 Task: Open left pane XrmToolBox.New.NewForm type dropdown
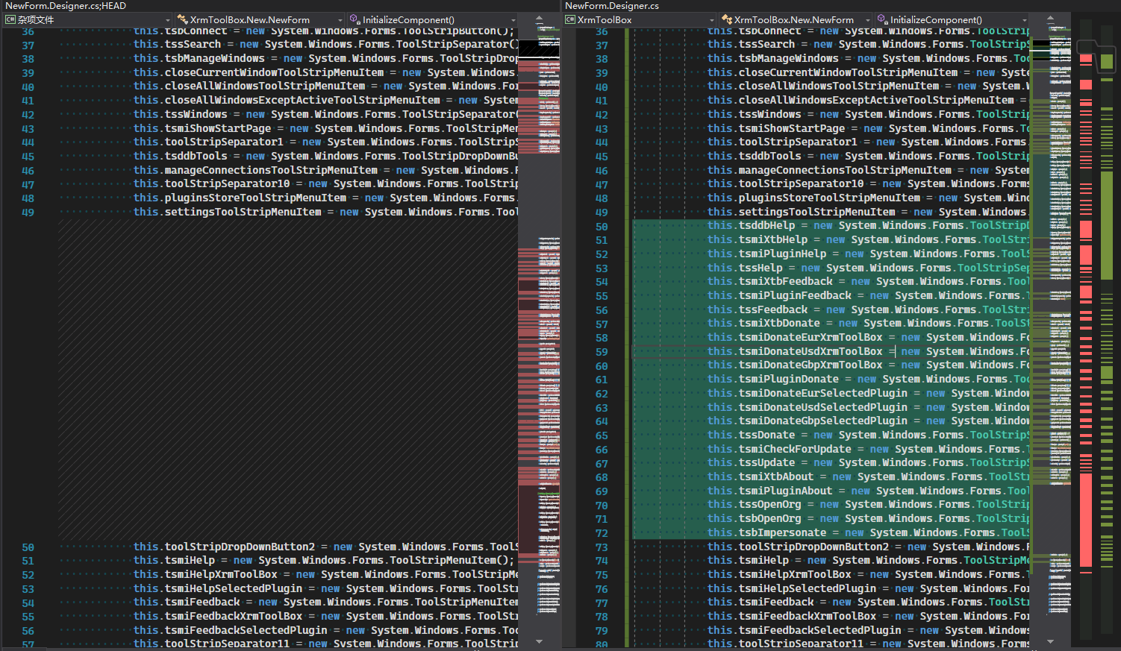click(x=260, y=19)
